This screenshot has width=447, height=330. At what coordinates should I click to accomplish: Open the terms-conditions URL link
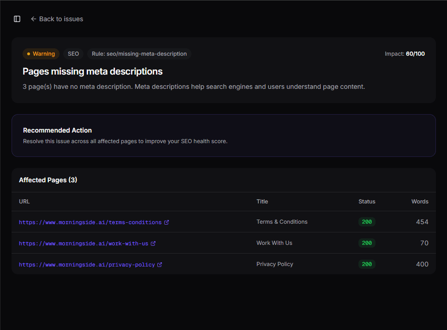point(90,222)
